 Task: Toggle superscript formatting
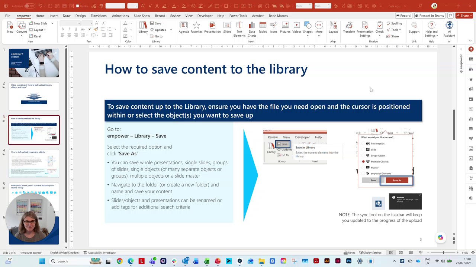[89, 29]
